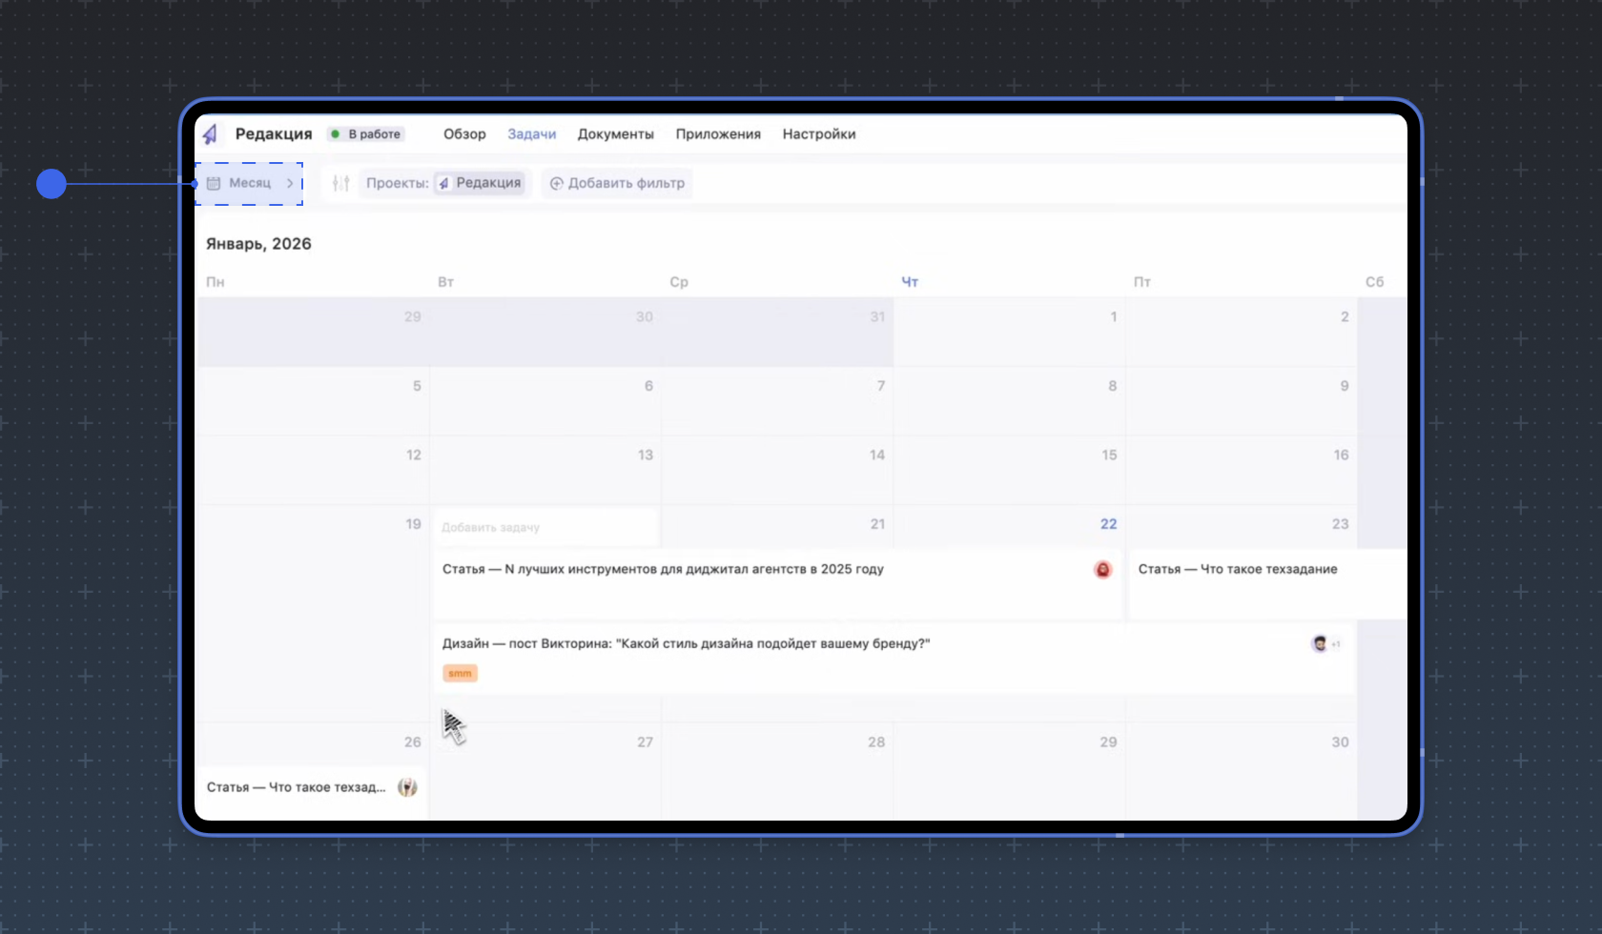Click the Добавить фильтр button
Viewport: 1602px width, 934px height.
(617, 183)
